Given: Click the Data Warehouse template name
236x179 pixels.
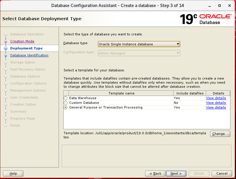Looking at the screenshot, I should click(x=83, y=98).
